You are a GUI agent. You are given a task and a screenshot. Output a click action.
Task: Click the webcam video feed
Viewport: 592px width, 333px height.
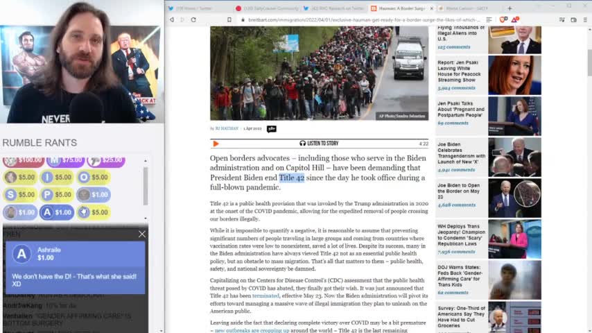[x=81, y=62]
